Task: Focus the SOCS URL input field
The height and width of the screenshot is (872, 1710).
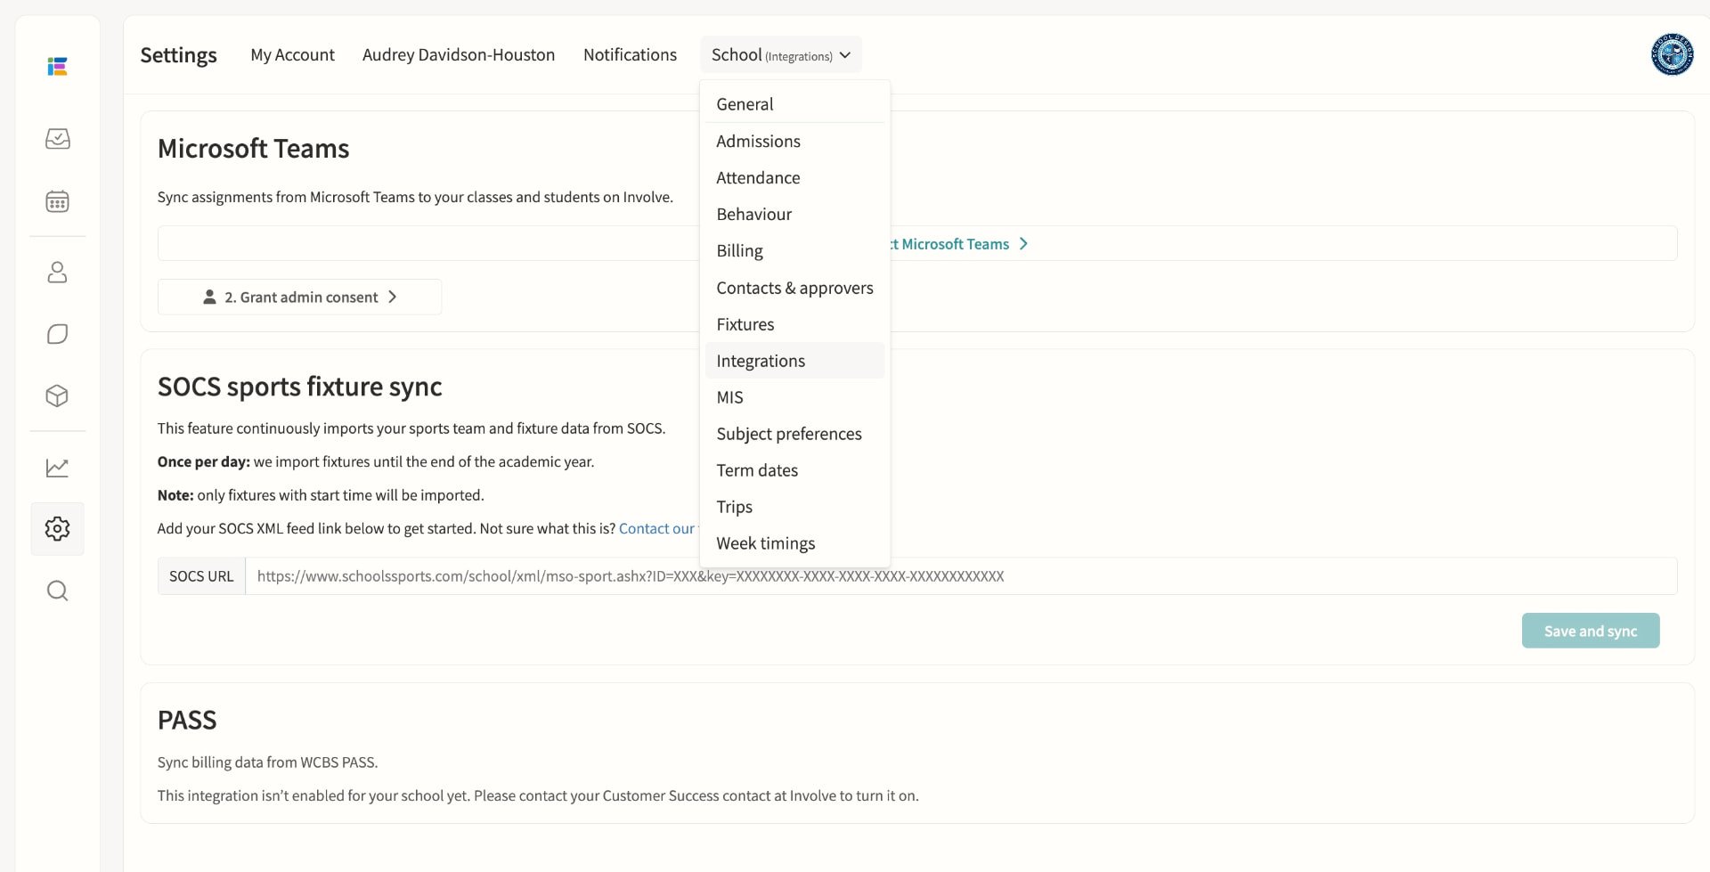Action: tap(960, 576)
